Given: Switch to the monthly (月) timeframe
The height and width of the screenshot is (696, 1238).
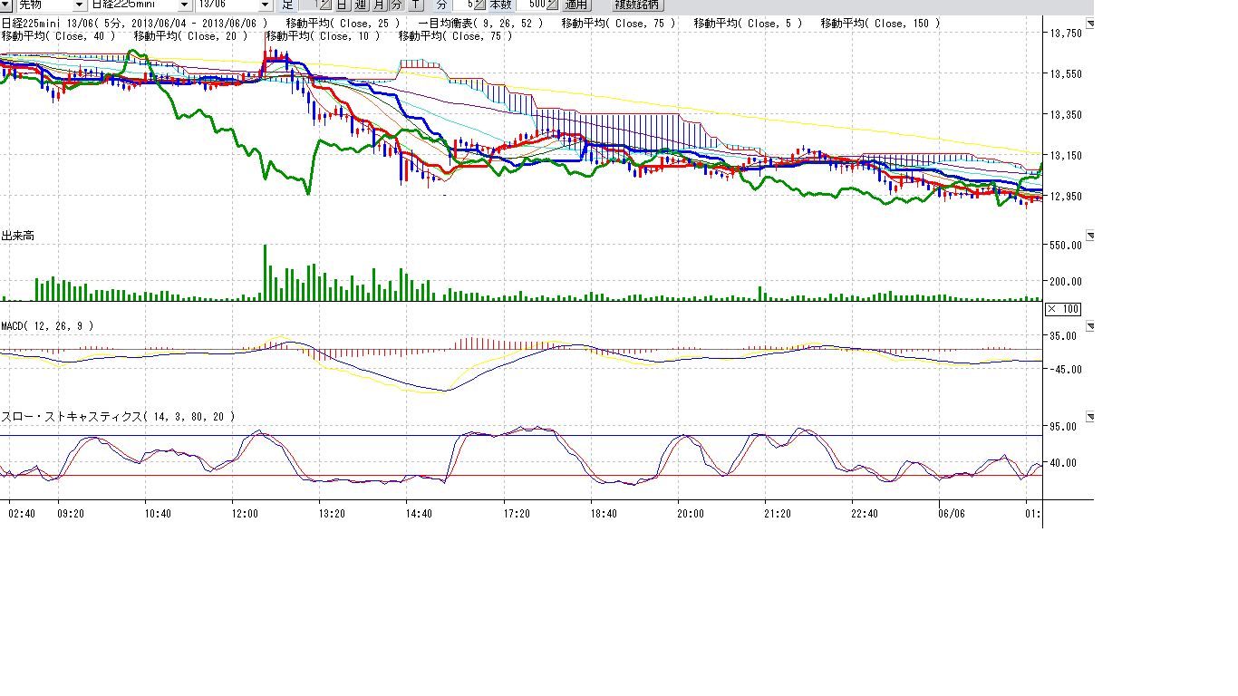Looking at the screenshot, I should [x=379, y=5].
